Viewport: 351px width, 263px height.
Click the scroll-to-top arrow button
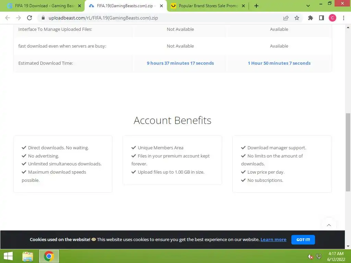pos(329,225)
